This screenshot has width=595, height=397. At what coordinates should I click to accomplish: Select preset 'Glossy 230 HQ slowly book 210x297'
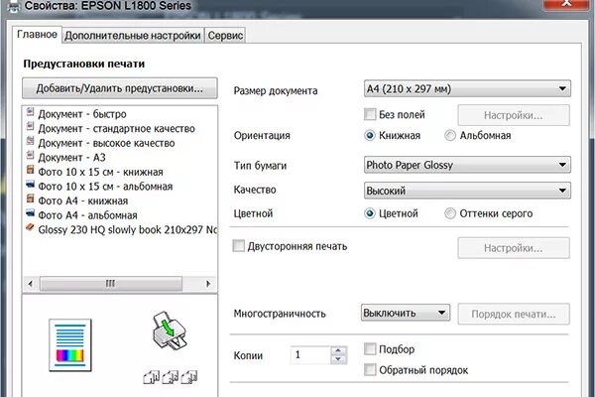coord(128,229)
